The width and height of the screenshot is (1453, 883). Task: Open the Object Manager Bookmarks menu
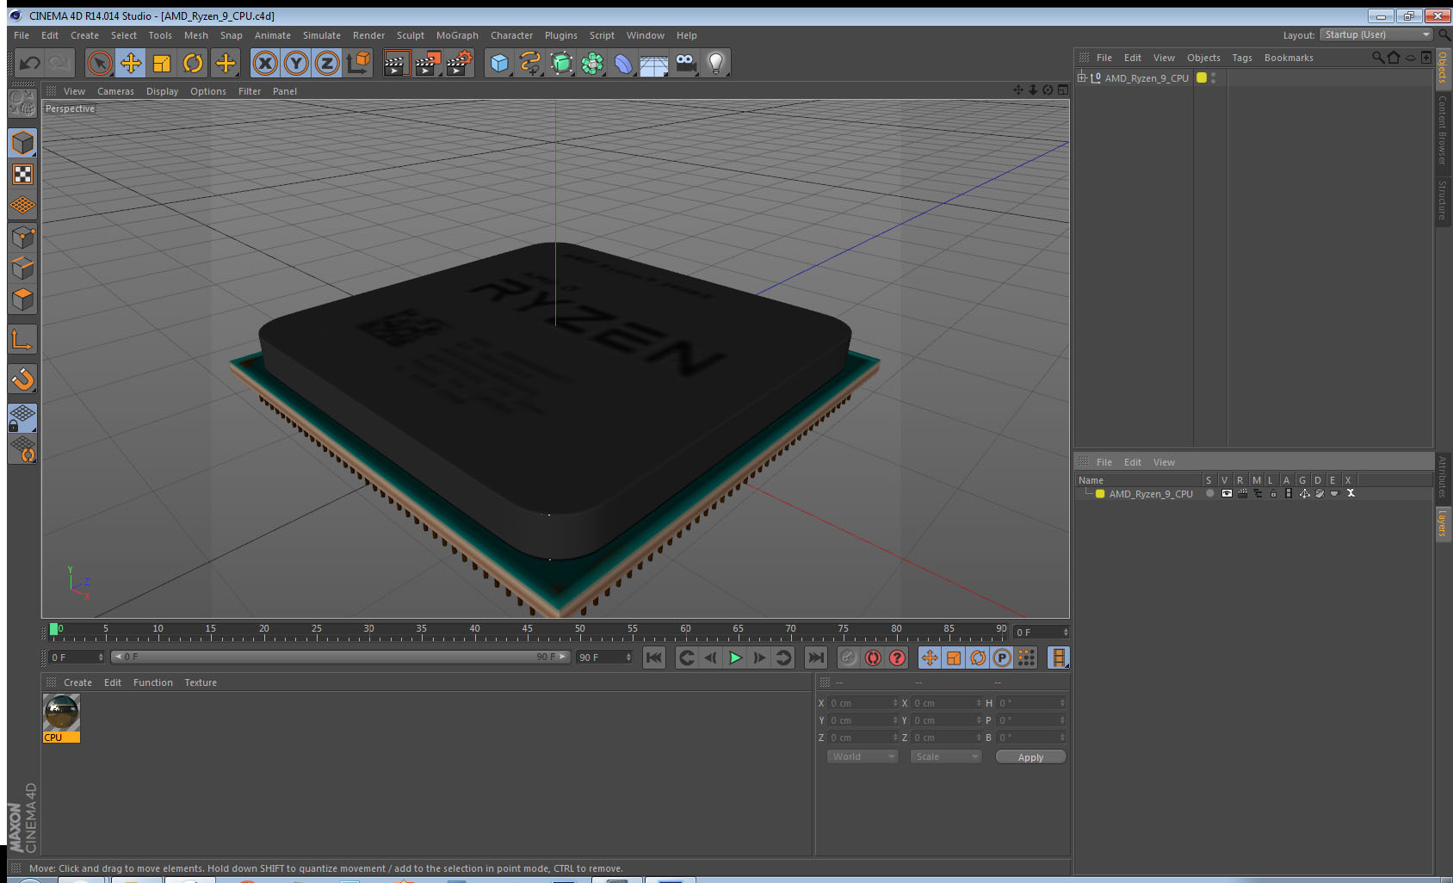tap(1289, 58)
